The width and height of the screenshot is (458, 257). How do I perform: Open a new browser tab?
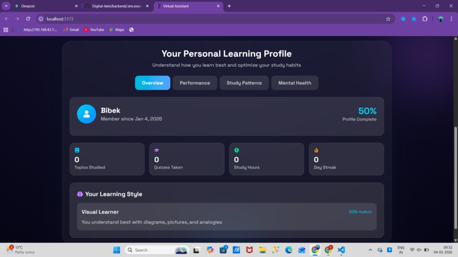tap(230, 6)
